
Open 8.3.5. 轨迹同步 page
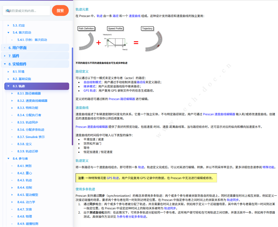[28, 122]
